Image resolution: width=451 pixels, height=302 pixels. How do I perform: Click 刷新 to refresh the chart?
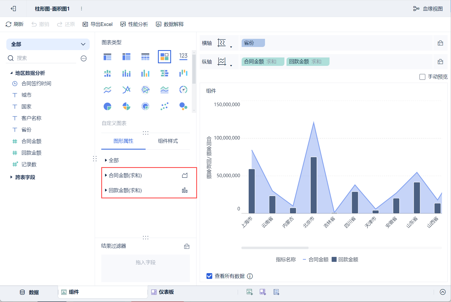[x=15, y=24]
